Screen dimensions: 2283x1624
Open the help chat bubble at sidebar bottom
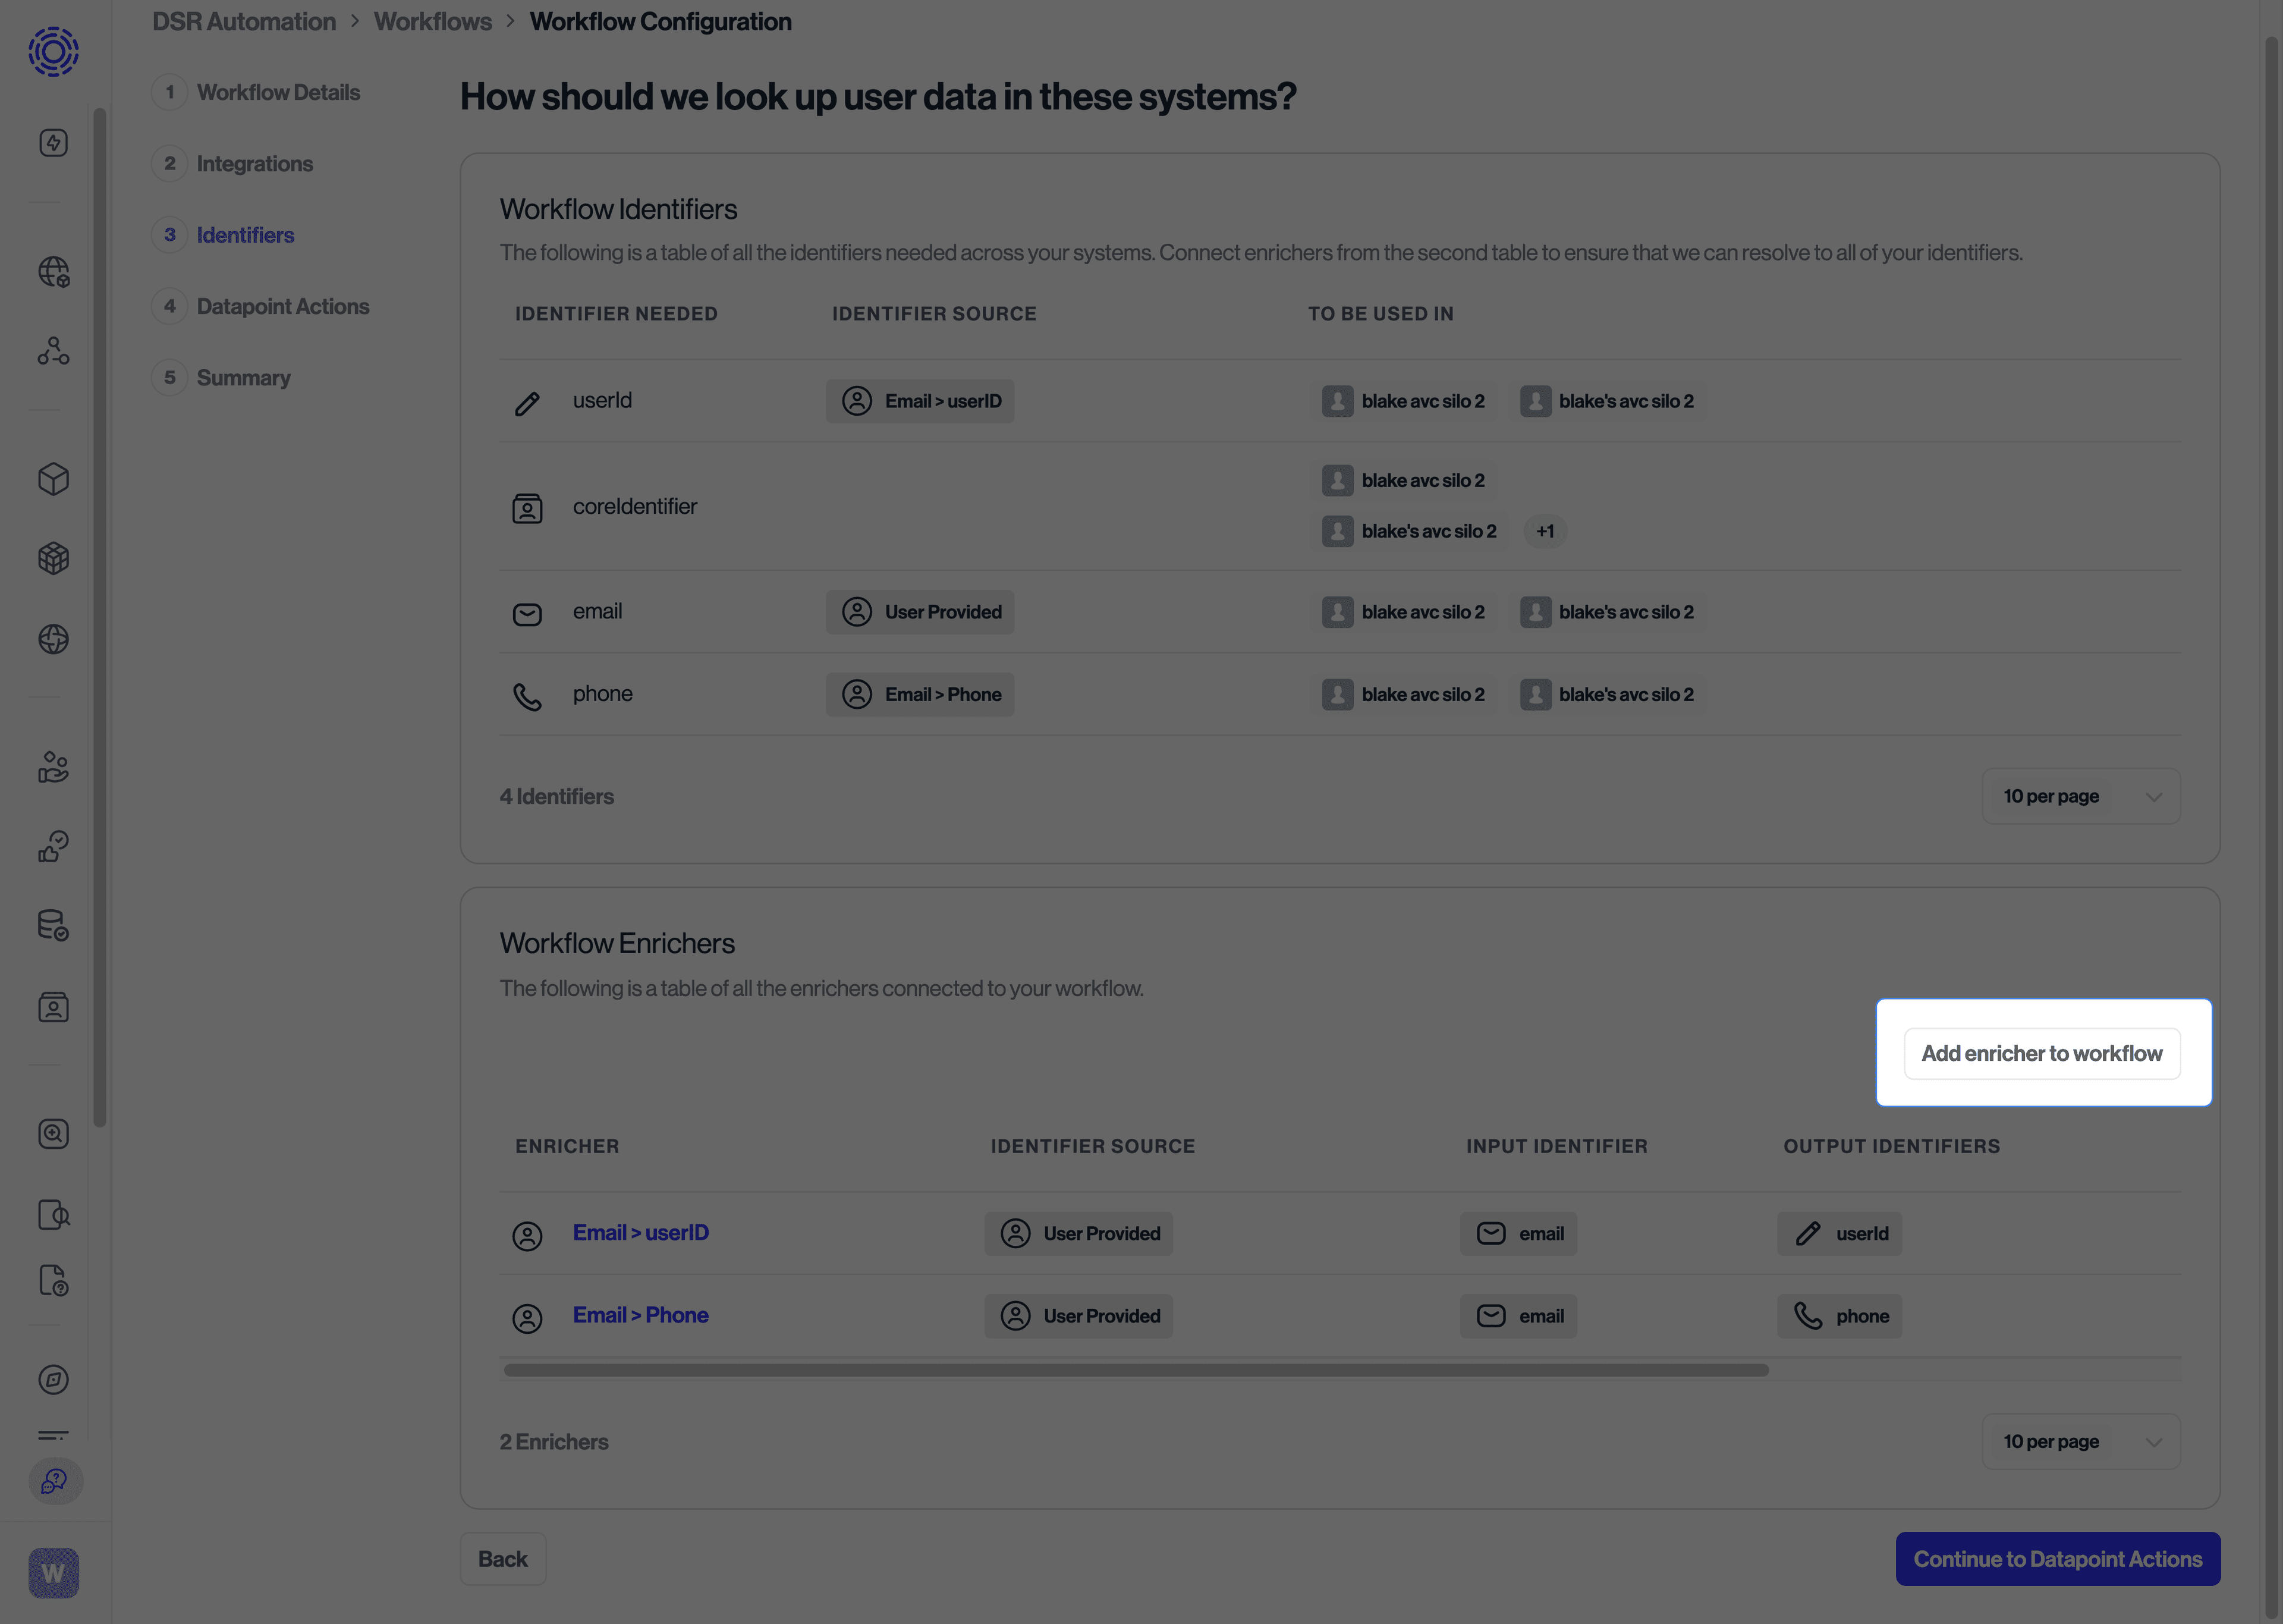coord(53,1482)
